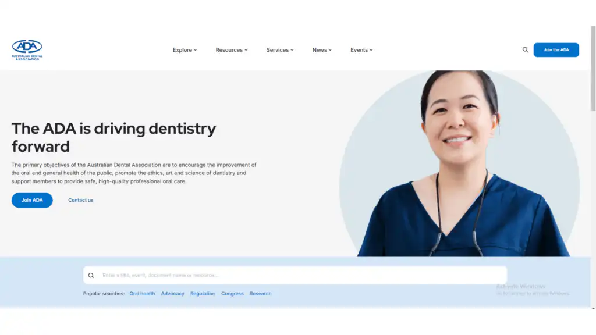
Task: Expand the Services dropdown menu
Action: point(279,50)
